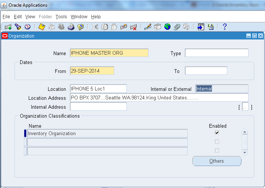265x188 pixels.
Task: Click the Window Help question mark icon
Action: pyautogui.click(x=225, y=27)
